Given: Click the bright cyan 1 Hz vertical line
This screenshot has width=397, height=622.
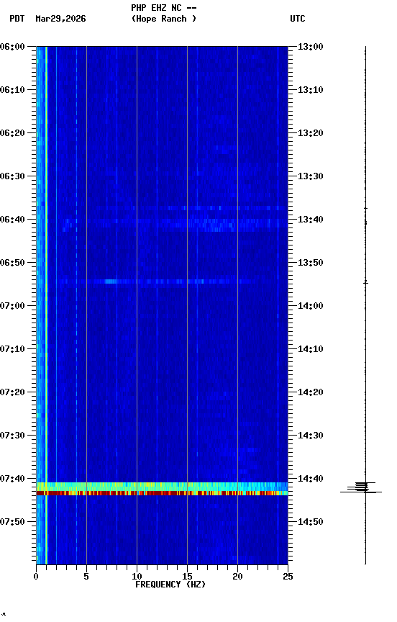Looking at the screenshot, I should tap(46, 305).
